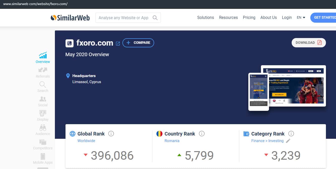Click the category rank value 3,239
The image size is (336, 169).
(x=286, y=155)
